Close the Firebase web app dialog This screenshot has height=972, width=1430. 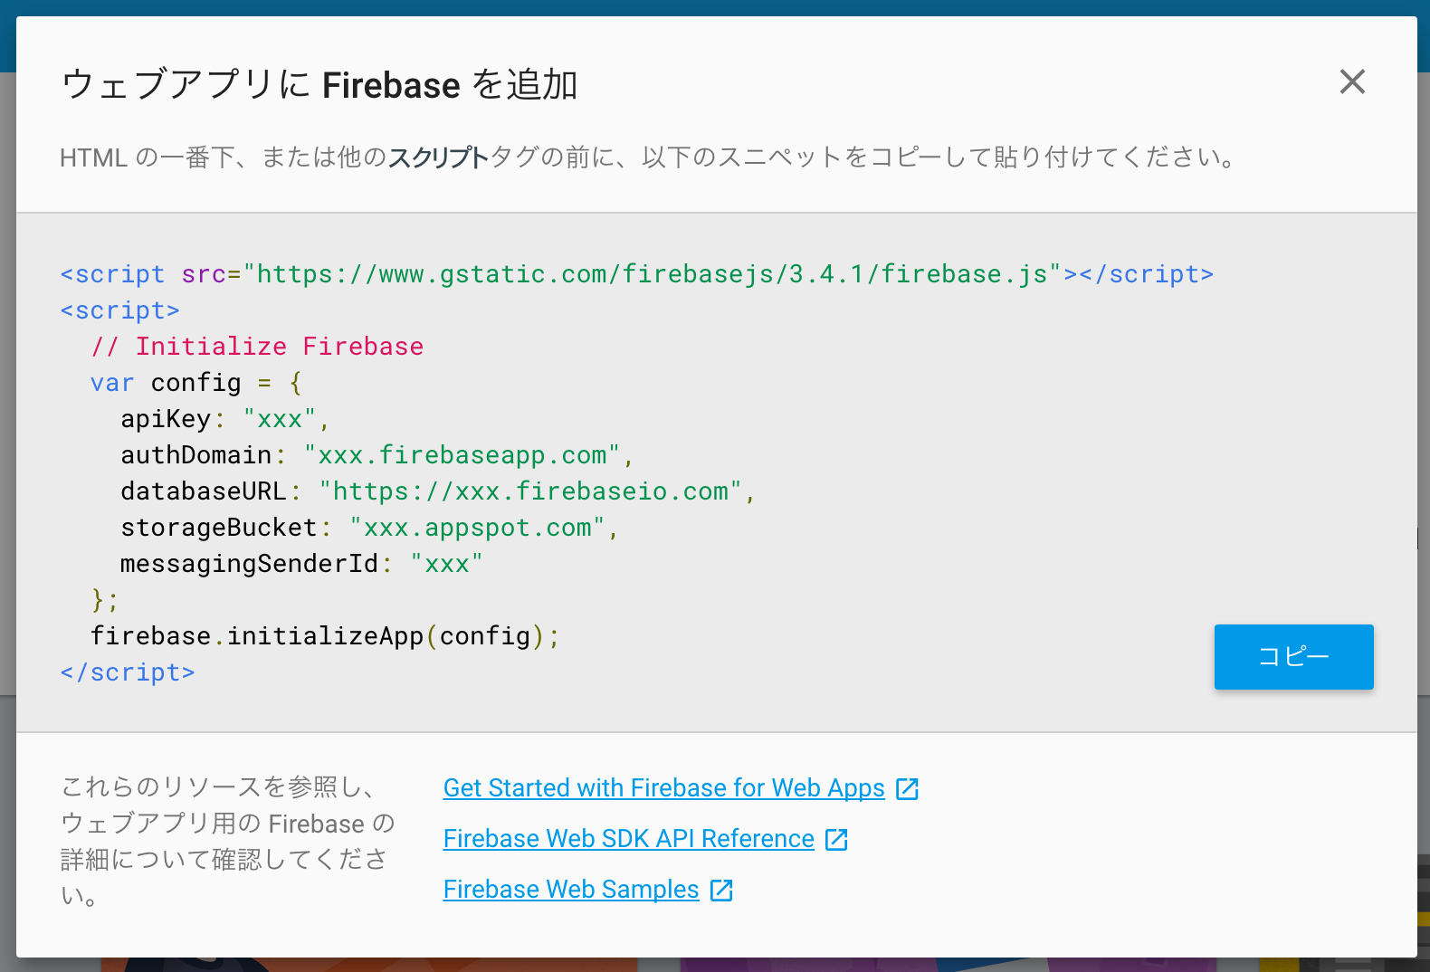pos(1352,82)
